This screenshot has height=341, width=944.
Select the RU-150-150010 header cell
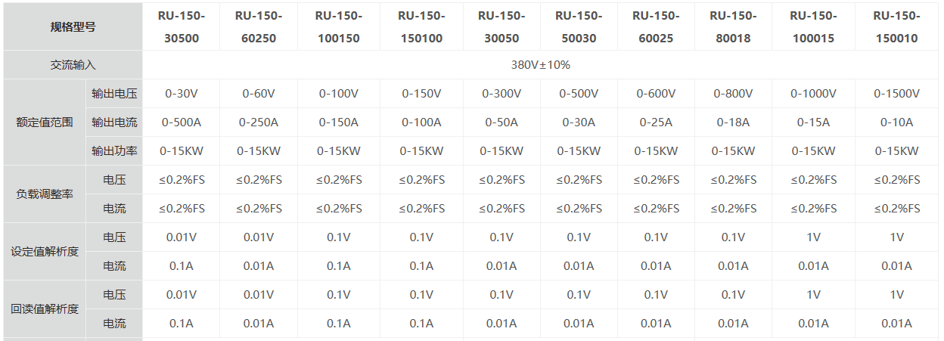click(896, 26)
